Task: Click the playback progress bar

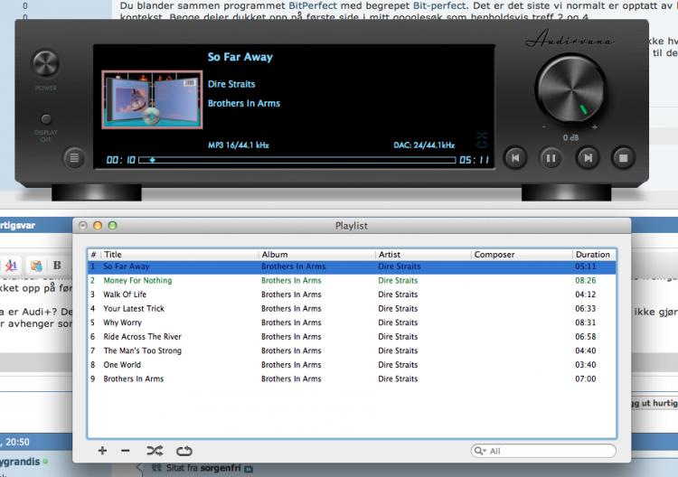Action: pos(297,160)
